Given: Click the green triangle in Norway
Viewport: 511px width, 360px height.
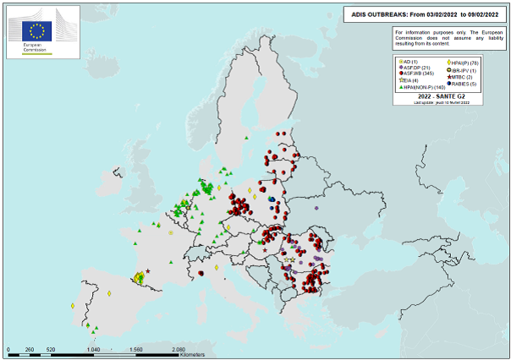Looking at the screenshot, I should coord(245,136).
